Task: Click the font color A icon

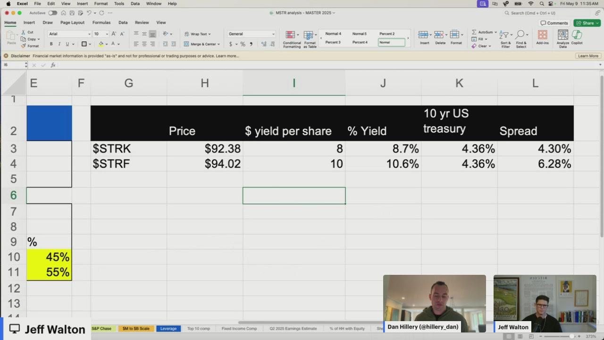Action: pos(113,44)
